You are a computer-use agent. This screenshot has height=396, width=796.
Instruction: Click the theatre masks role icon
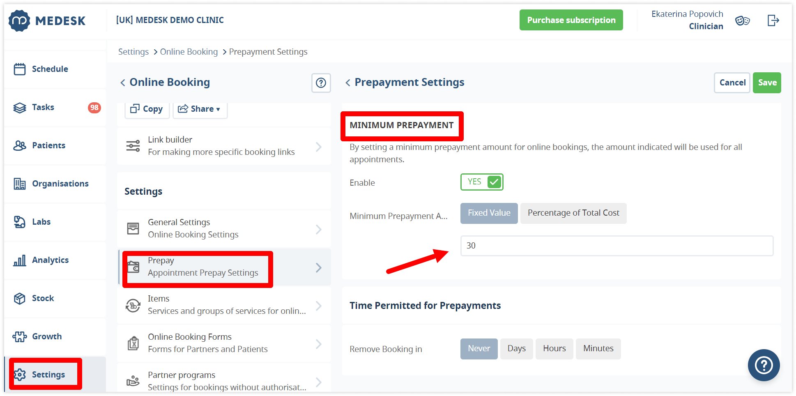(742, 20)
